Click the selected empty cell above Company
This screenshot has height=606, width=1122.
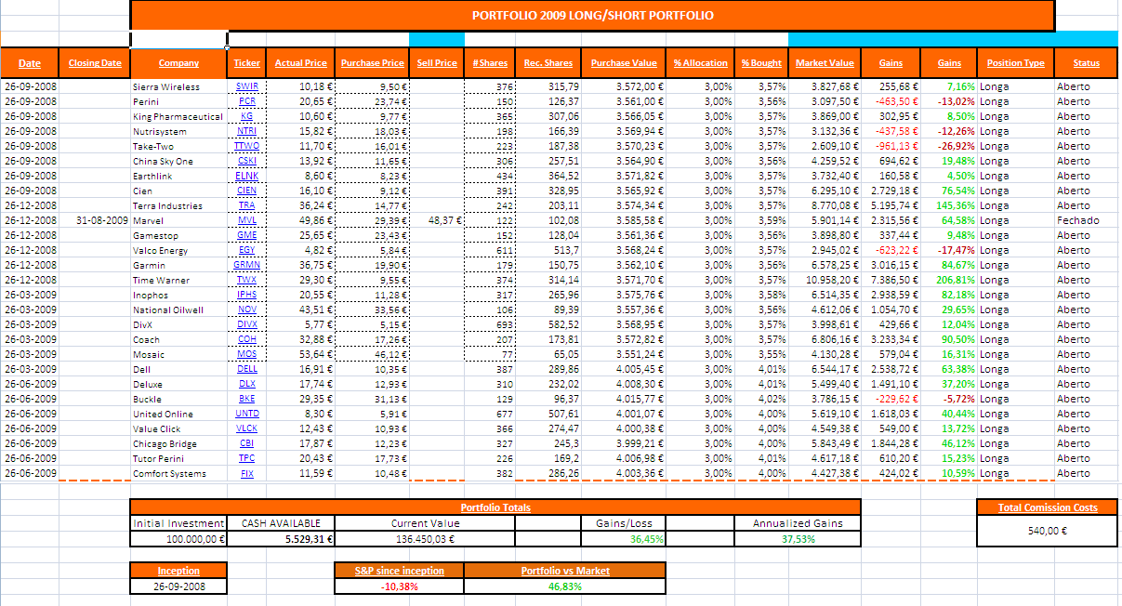179,39
